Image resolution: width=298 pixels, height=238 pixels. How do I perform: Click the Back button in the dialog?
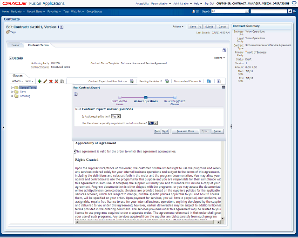(157, 131)
